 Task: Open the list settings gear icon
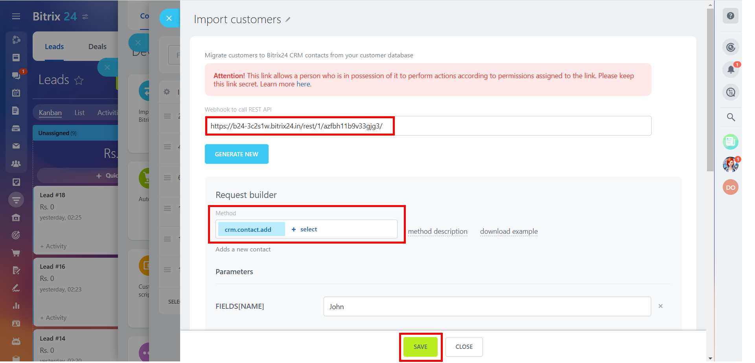pyautogui.click(x=167, y=92)
